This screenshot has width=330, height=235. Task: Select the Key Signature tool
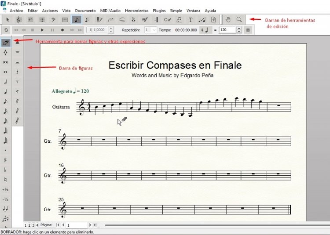pos(30,20)
